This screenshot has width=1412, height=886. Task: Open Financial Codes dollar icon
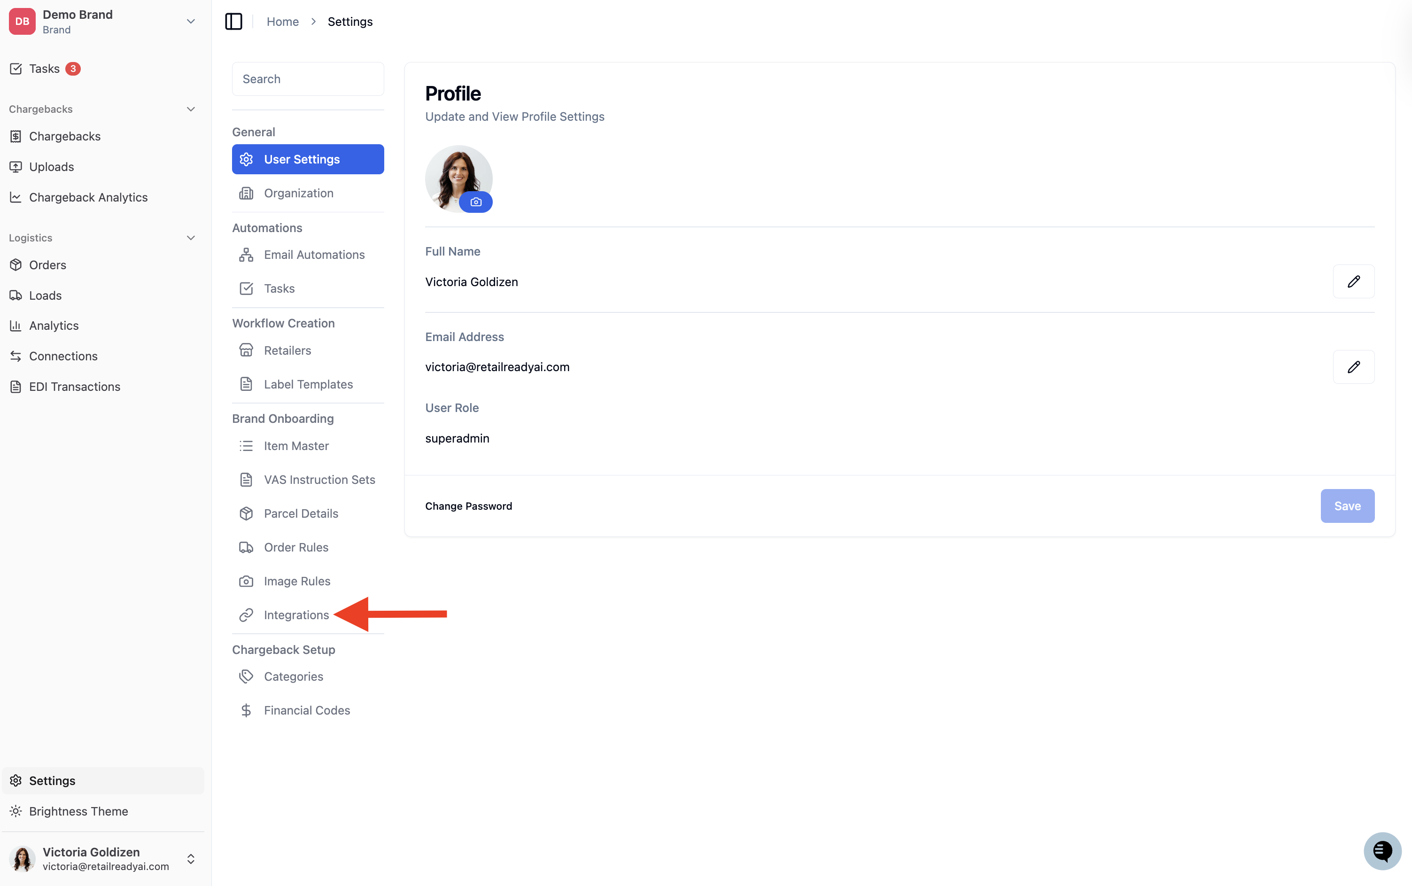[x=246, y=710]
